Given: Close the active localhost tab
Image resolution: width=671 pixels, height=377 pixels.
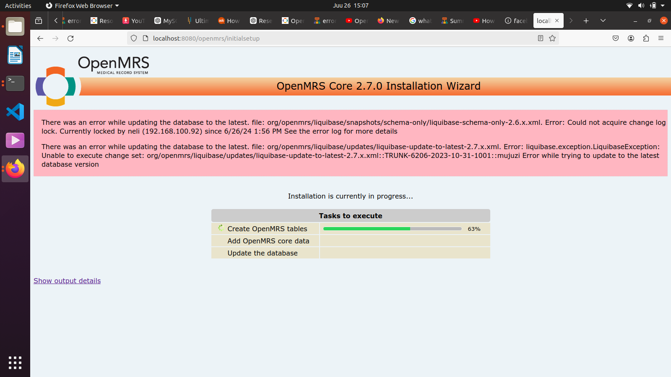Looking at the screenshot, I should pos(557,21).
